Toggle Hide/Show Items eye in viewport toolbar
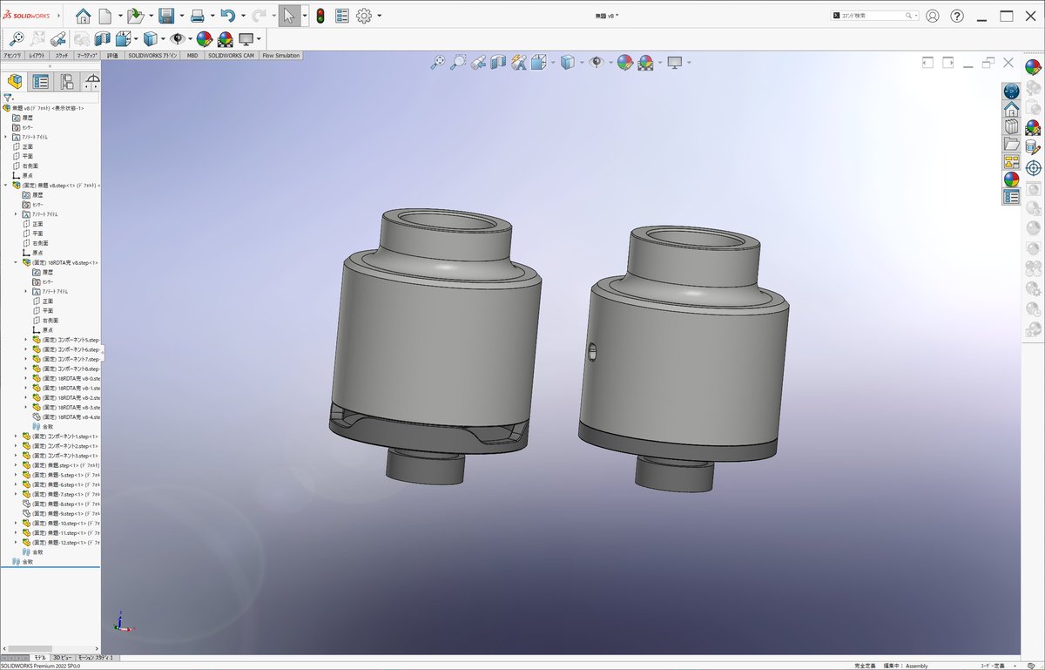 pos(597,62)
